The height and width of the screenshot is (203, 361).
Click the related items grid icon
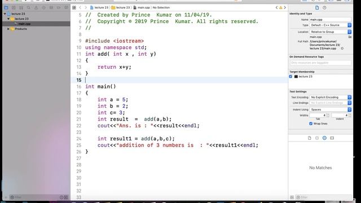pos(74,7)
